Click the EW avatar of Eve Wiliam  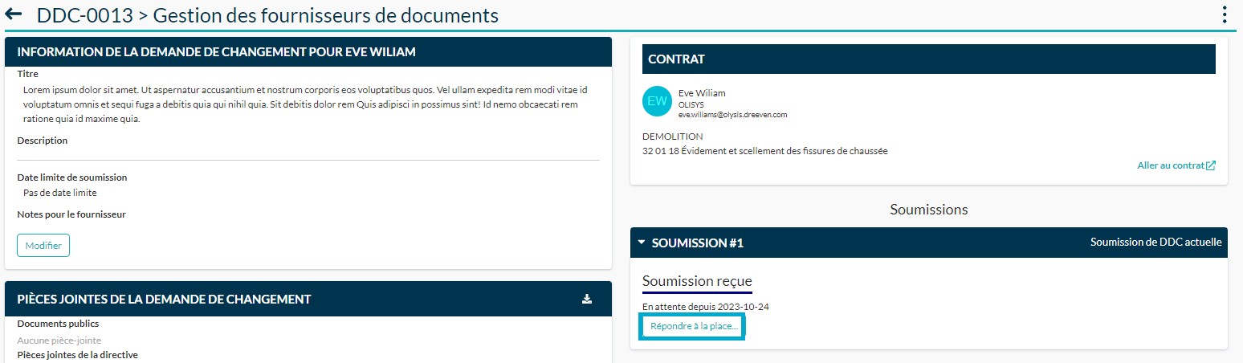pyautogui.click(x=657, y=100)
